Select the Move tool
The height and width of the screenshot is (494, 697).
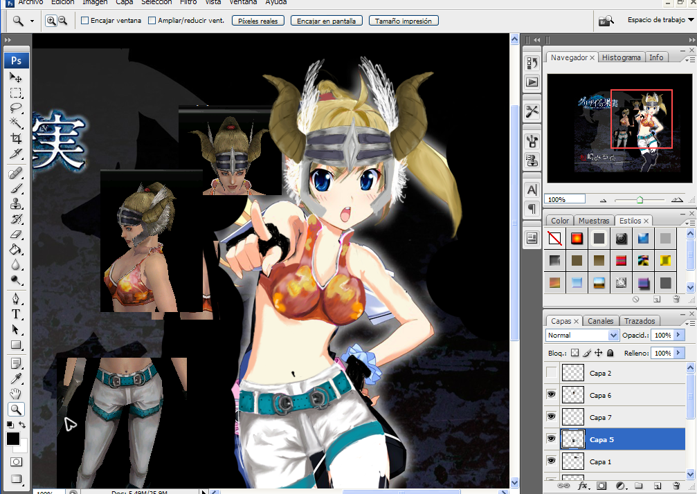point(16,78)
